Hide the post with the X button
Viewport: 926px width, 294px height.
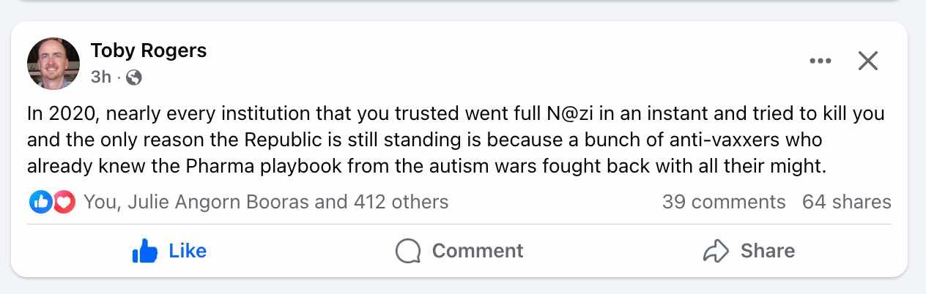point(867,61)
